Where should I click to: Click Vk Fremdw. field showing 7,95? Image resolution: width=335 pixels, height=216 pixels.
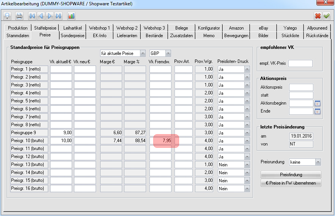click(x=160, y=141)
